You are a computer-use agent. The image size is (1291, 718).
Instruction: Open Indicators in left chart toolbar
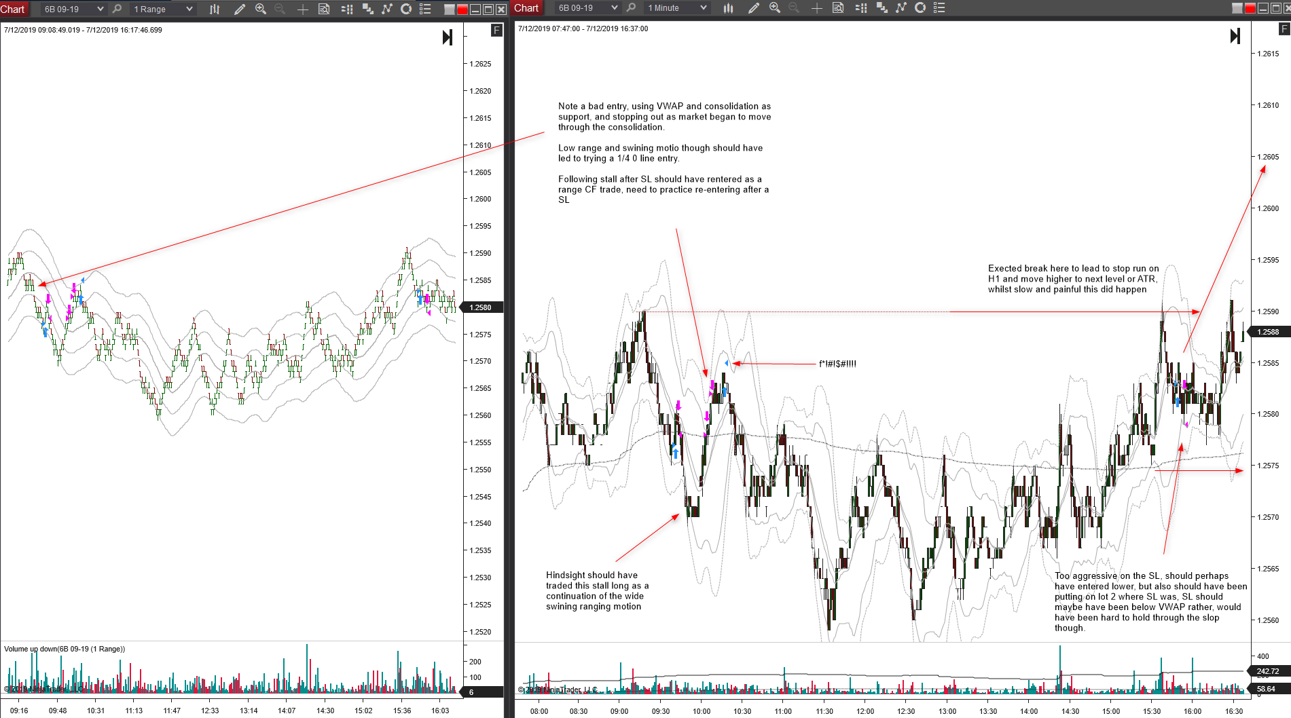[387, 9]
